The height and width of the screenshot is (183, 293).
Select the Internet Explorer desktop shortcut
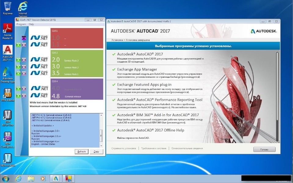click(23, 9)
